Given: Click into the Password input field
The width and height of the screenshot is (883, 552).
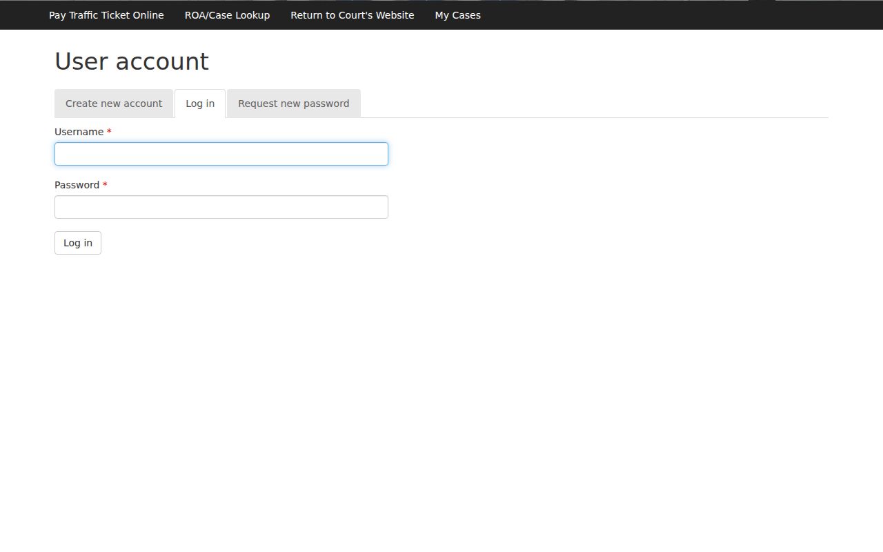Looking at the screenshot, I should (x=221, y=207).
